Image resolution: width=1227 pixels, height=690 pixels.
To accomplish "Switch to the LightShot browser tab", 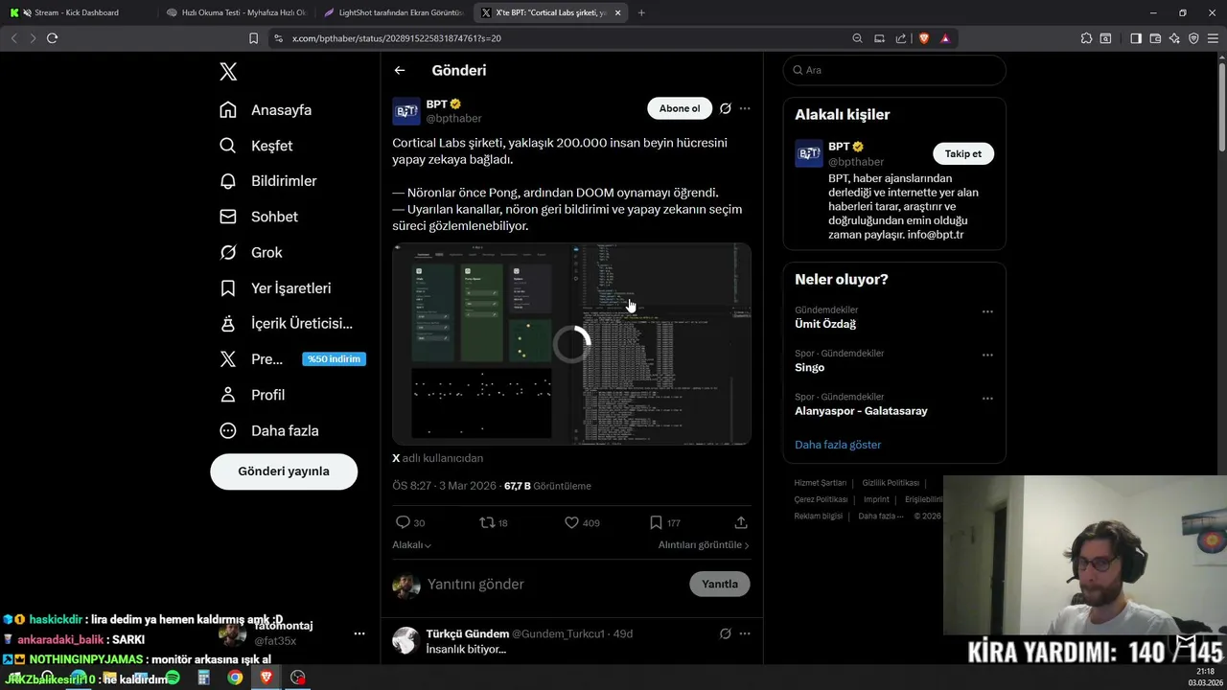I will pyautogui.click(x=392, y=12).
